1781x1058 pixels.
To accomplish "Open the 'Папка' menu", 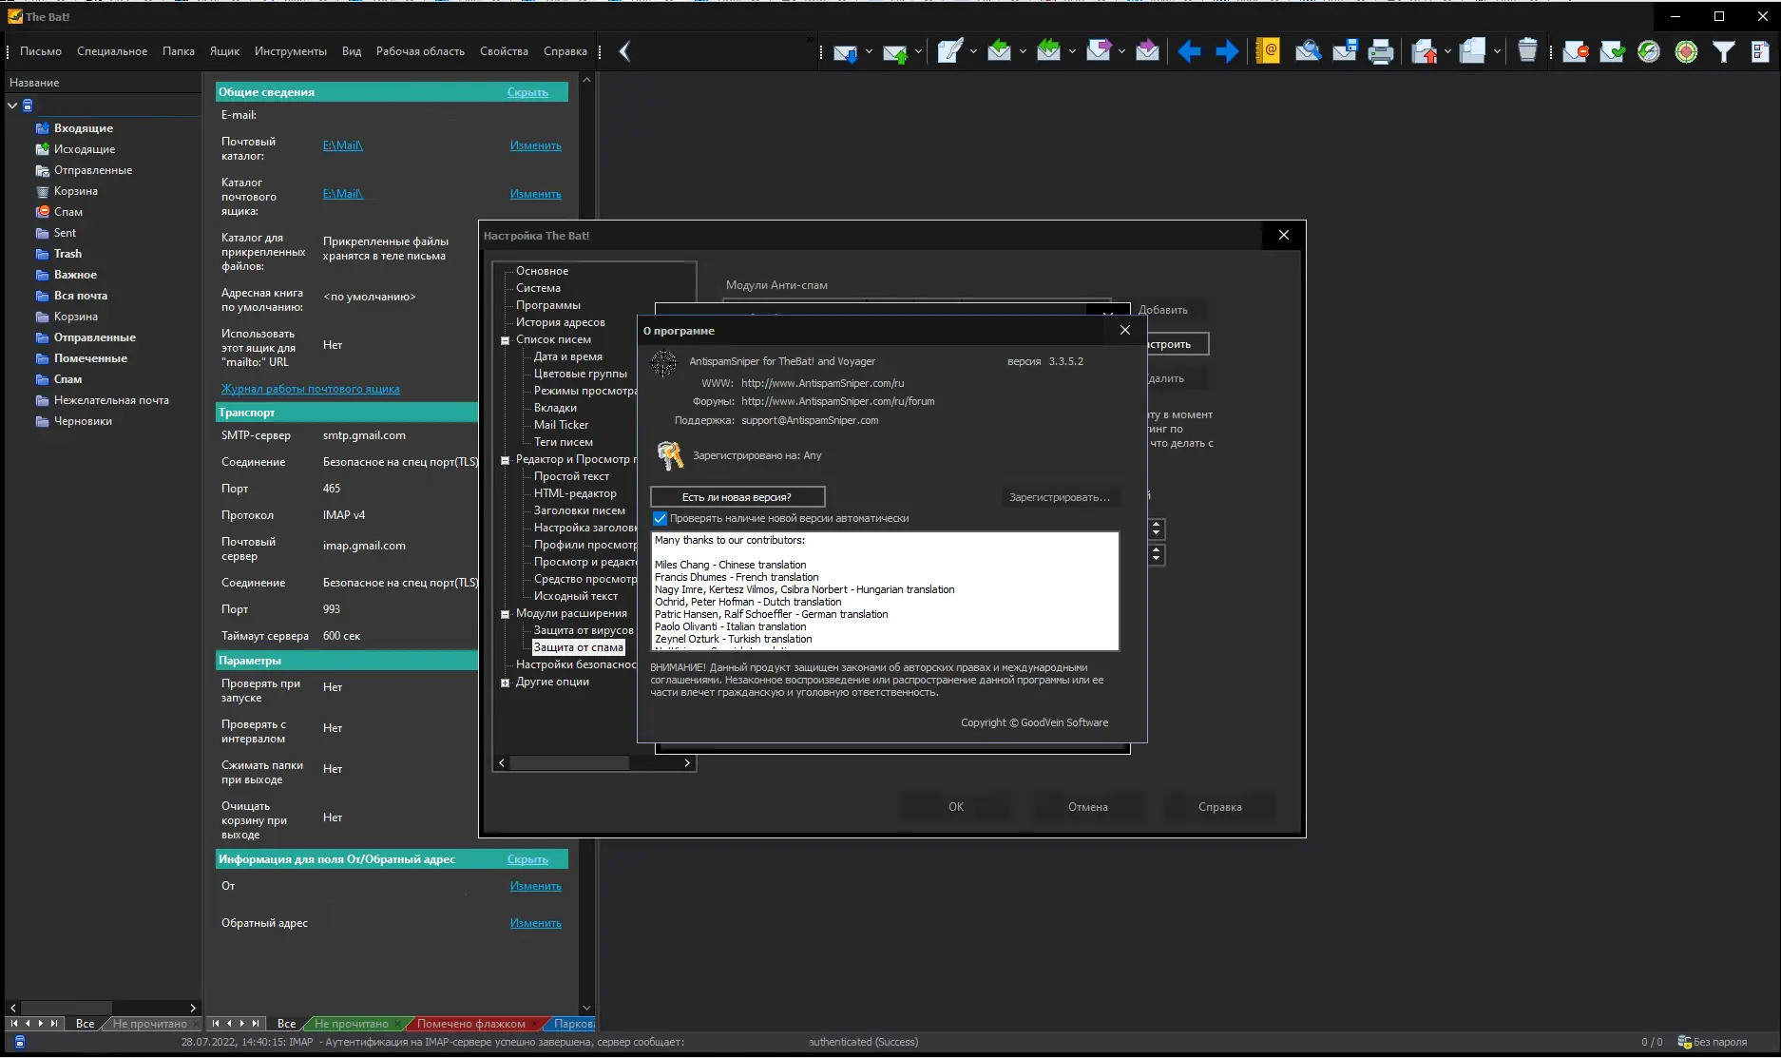I will [x=179, y=51].
